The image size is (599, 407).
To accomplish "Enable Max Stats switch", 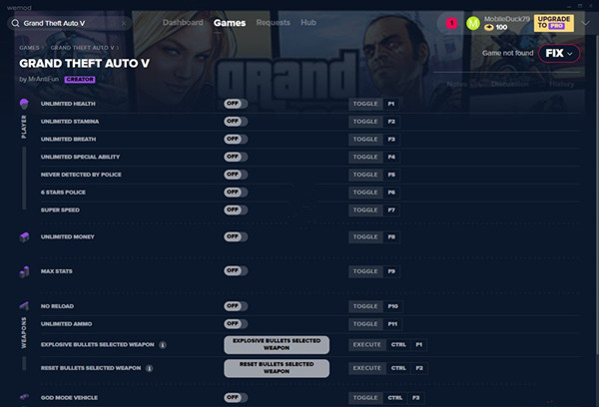I will click(236, 271).
